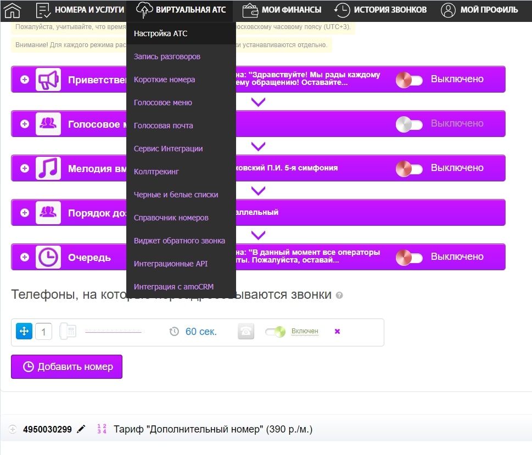Click the megaphone greeting icon

(x=48, y=79)
